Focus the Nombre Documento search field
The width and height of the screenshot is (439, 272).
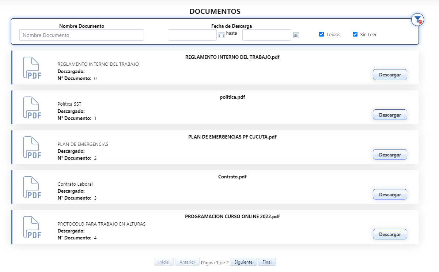click(82, 35)
